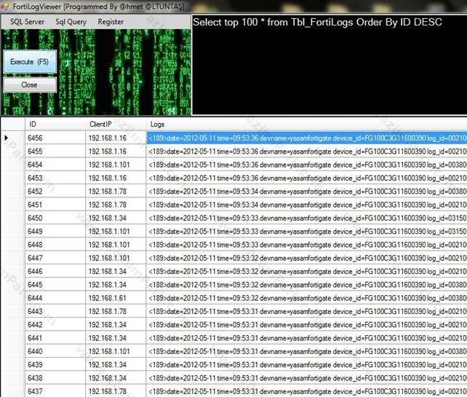The image size is (467, 397).
Task: Select the ID cell 6443
Action: (55, 311)
